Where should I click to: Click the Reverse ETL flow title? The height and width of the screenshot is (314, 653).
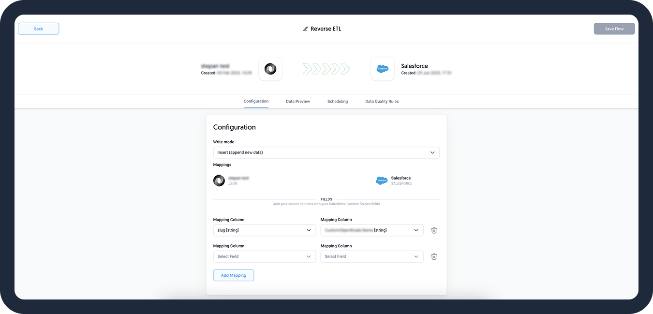coord(326,29)
